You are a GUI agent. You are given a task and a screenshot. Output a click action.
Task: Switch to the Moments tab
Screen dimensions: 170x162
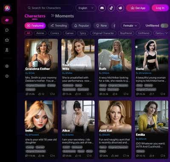pos(62,16)
